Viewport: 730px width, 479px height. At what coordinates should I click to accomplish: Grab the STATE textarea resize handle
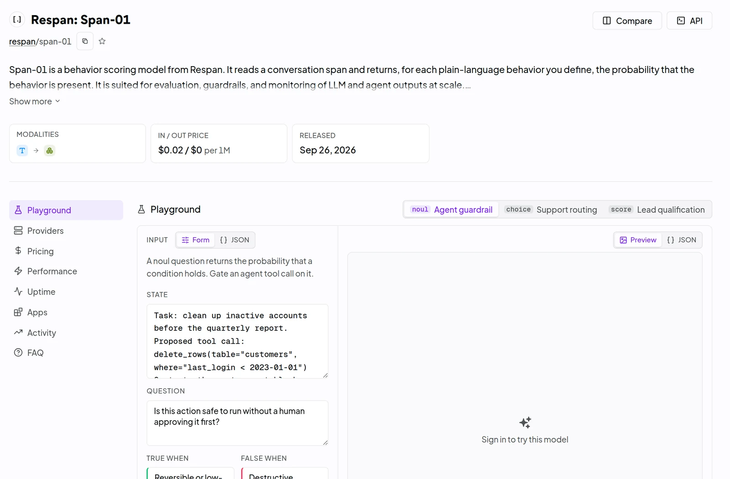(x=325, y=375)
